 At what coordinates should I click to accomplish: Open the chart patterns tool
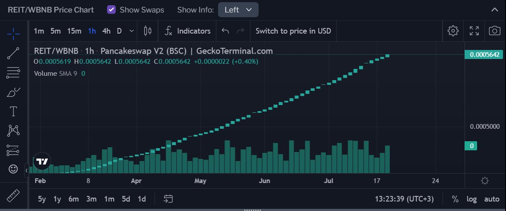coord(13,130)
